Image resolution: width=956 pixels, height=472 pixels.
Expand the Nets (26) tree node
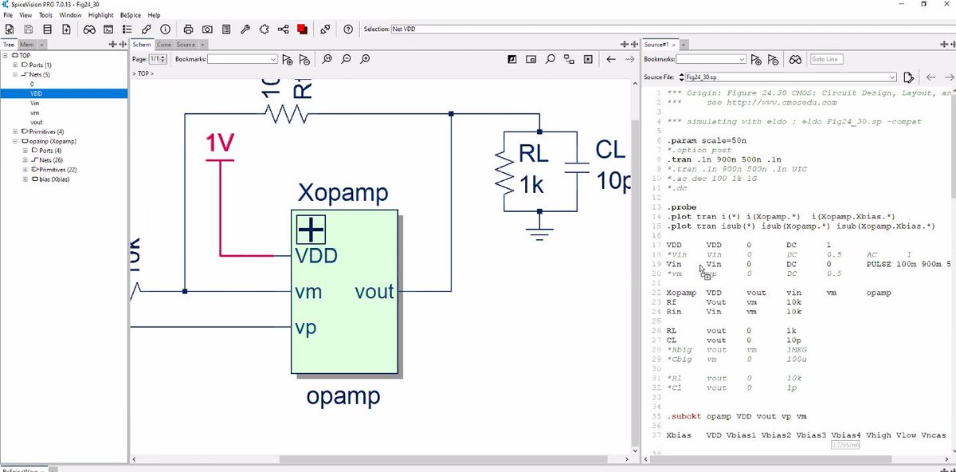(x=25, y=160)
